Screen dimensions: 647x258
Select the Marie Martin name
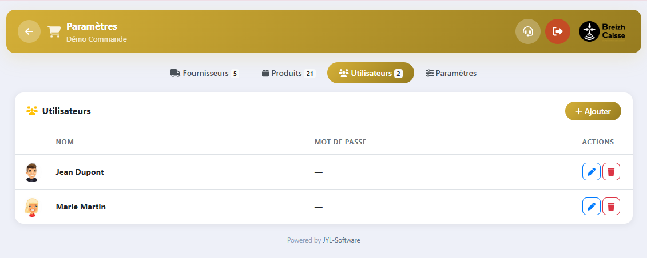point(81,207)
